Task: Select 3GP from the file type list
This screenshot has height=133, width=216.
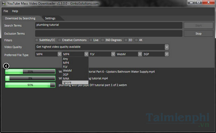Action: [x=75, y=75]
